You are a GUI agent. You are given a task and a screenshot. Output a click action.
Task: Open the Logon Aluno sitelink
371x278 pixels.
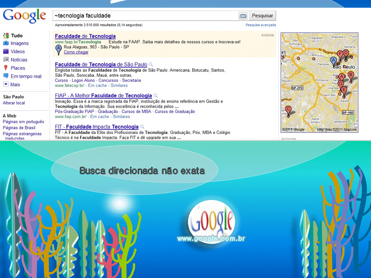83,80
